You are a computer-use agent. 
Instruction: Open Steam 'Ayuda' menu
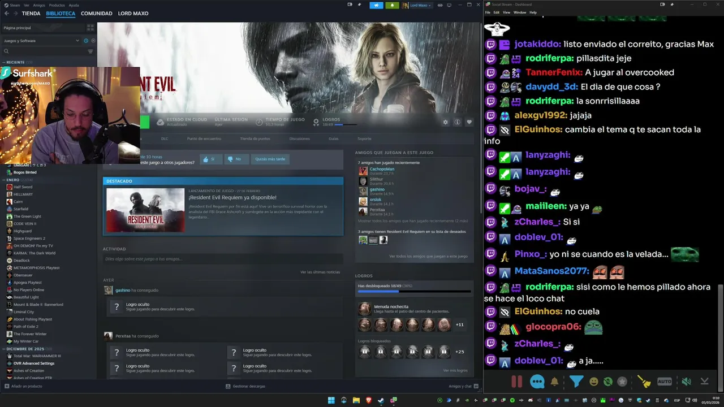(x=74, y=5)
